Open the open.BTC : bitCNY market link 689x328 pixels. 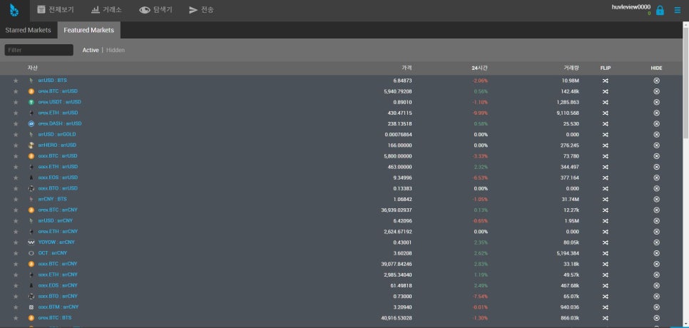(58, 210)
